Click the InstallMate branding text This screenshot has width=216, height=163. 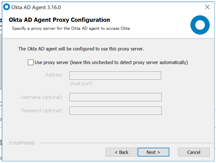21,143
